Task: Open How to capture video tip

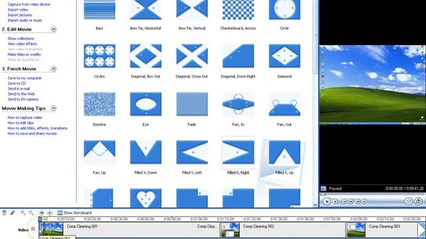Action: point(25,118)
